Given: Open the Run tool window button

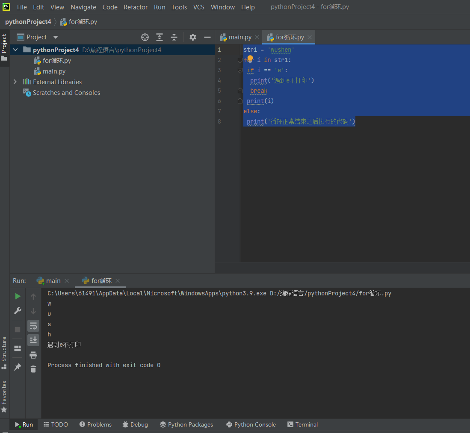Looking at the screenshot, I should (x=24, y=424).
